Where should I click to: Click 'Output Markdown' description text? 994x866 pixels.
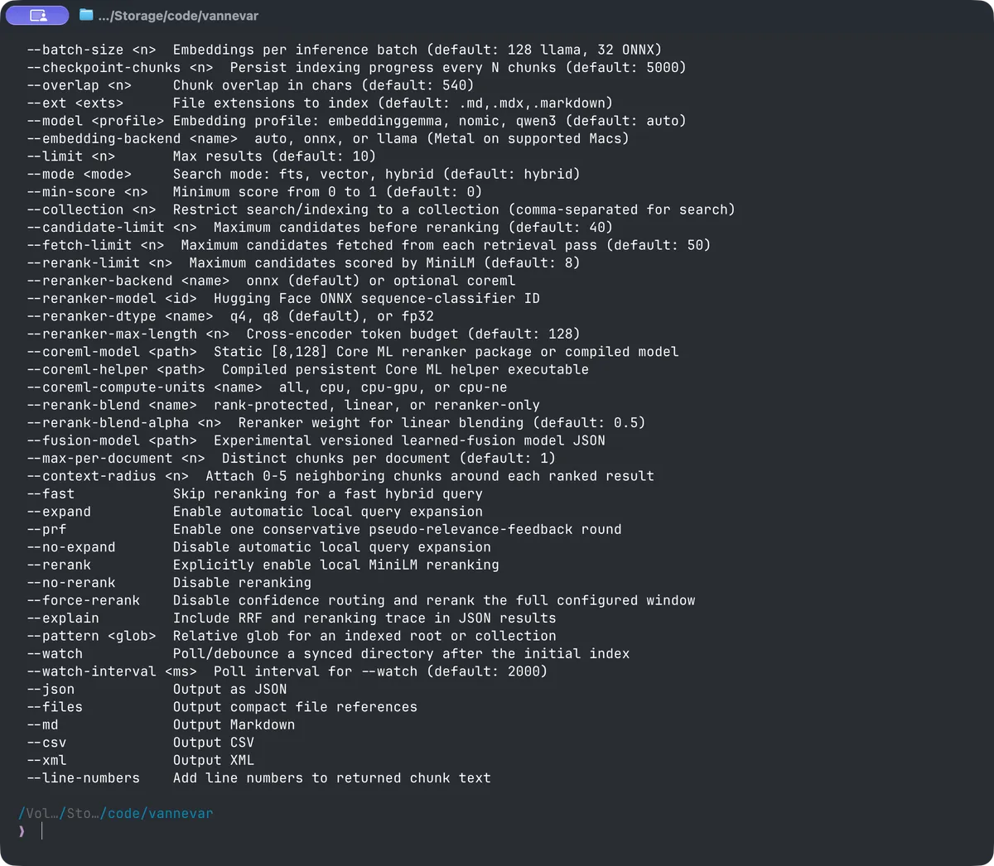(x=234, y=725)
